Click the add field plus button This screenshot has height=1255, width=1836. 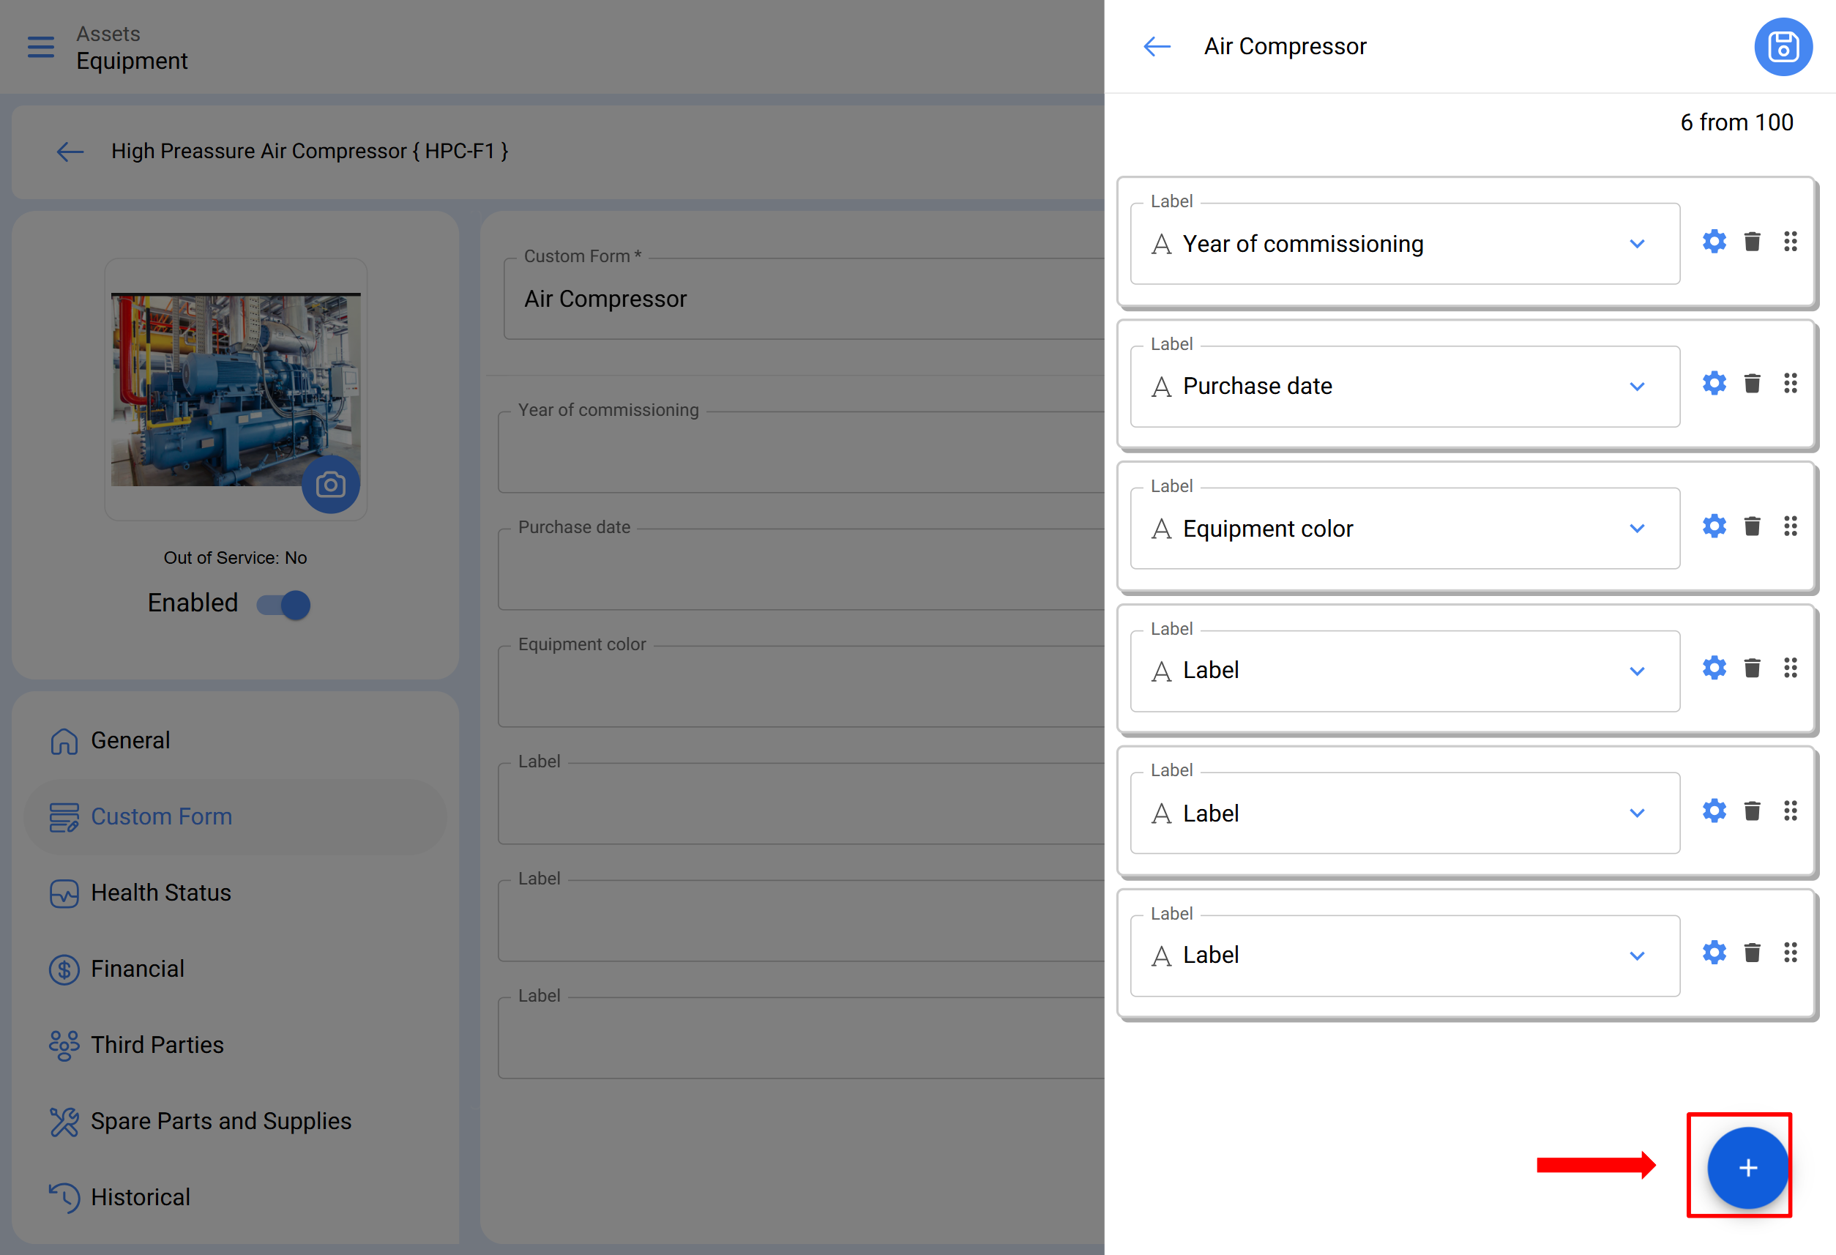pyautogui.click(x=1747, y=1167)
